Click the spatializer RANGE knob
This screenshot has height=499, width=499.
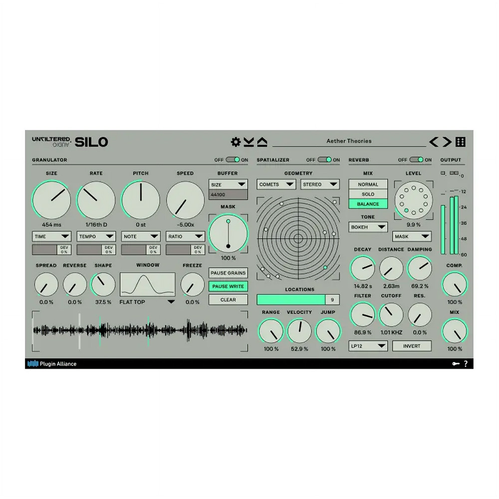pyautogui.click(x=271, y=331)
